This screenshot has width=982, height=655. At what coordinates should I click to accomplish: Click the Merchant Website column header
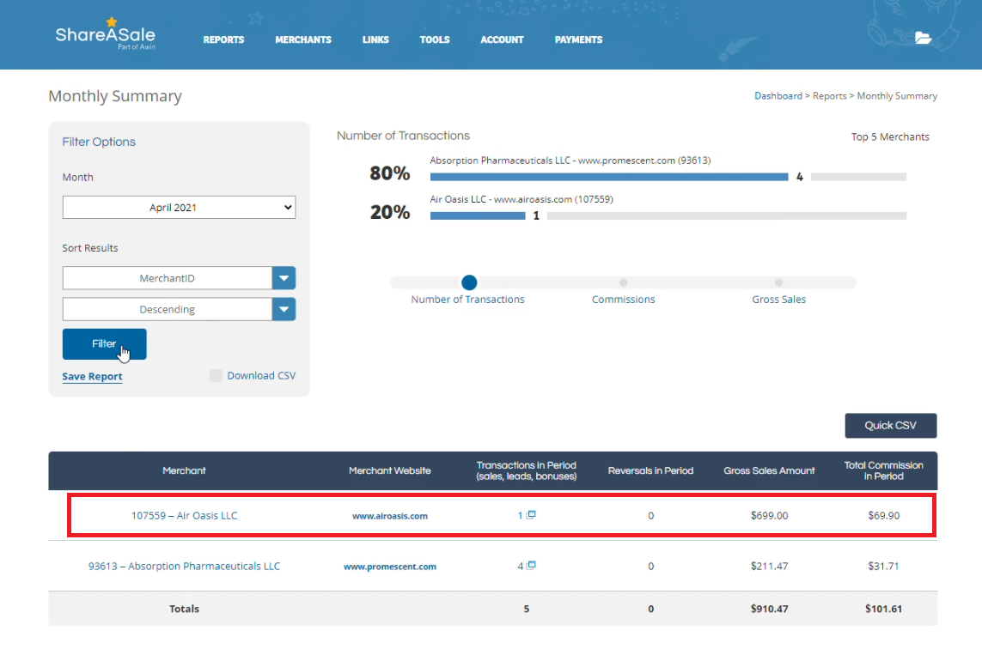tap(389, 470)
